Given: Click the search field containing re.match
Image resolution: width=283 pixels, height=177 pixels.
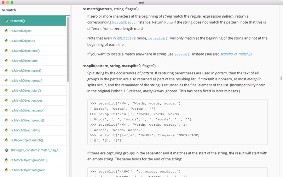Looking at the screenshot, I should coord(35,10).
